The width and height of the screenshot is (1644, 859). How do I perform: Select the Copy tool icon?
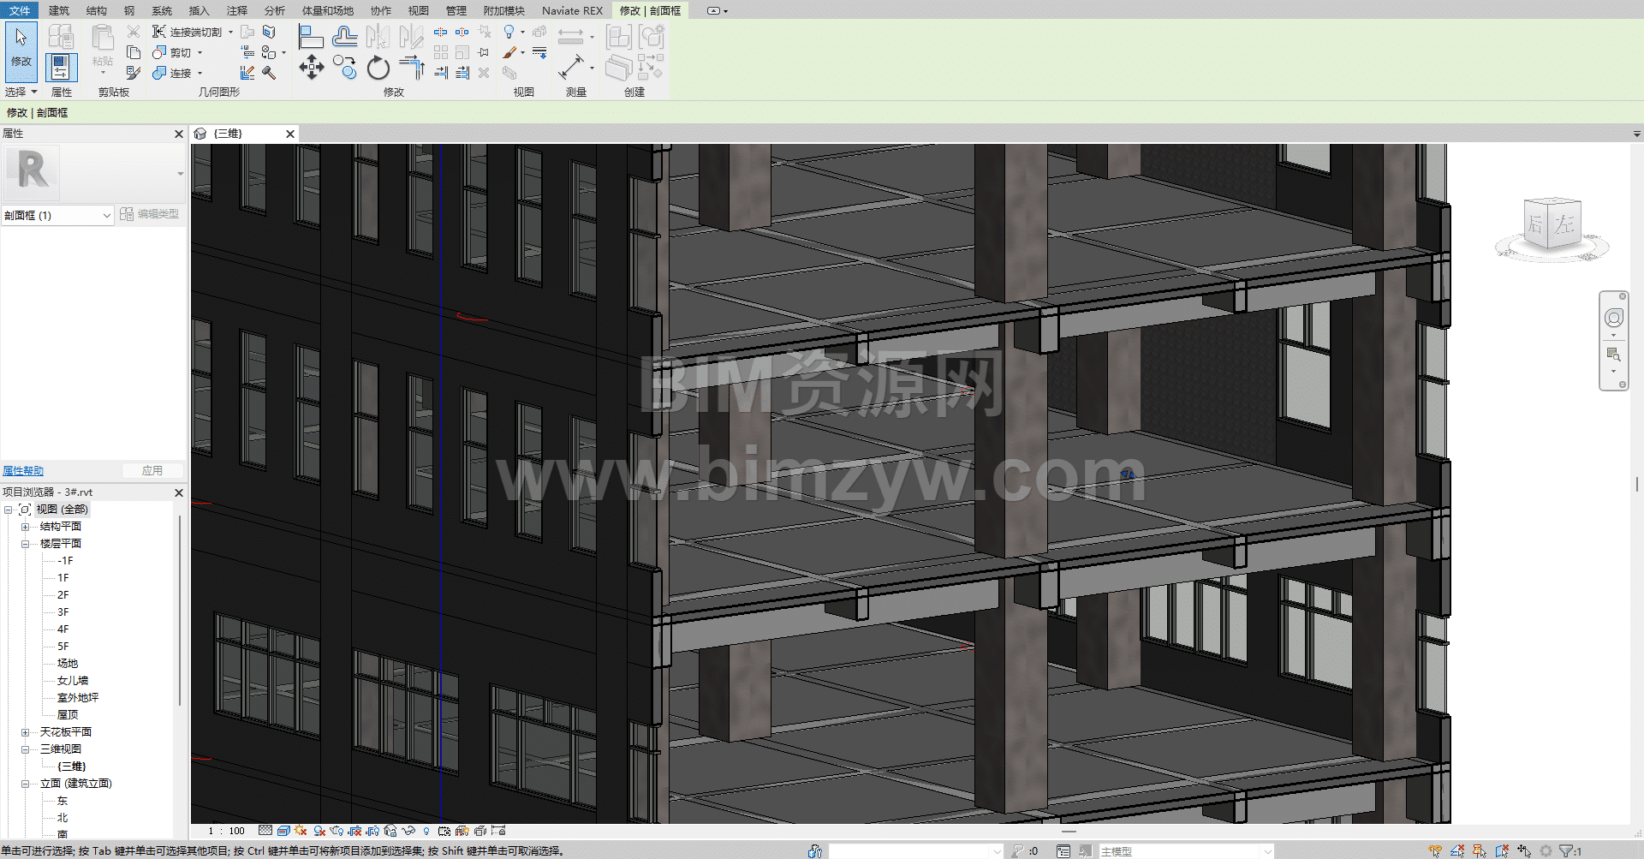(x=344, y=67)
